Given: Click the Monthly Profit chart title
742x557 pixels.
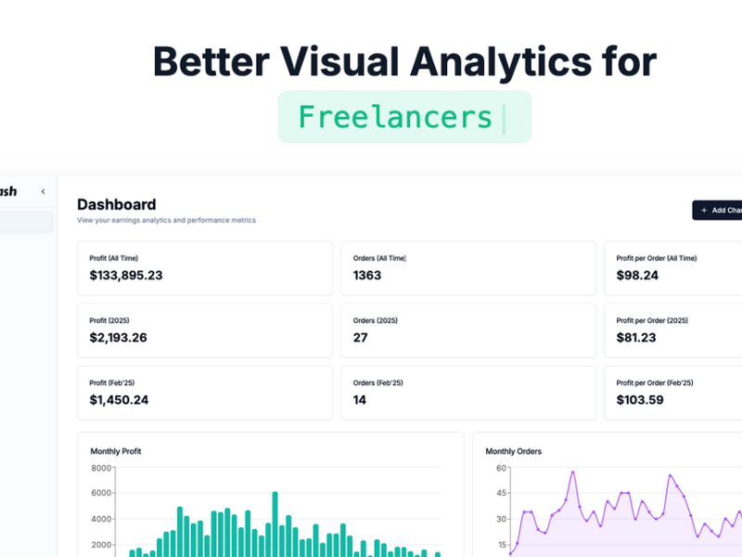Looking at the screenshot, I should point(117,451).
